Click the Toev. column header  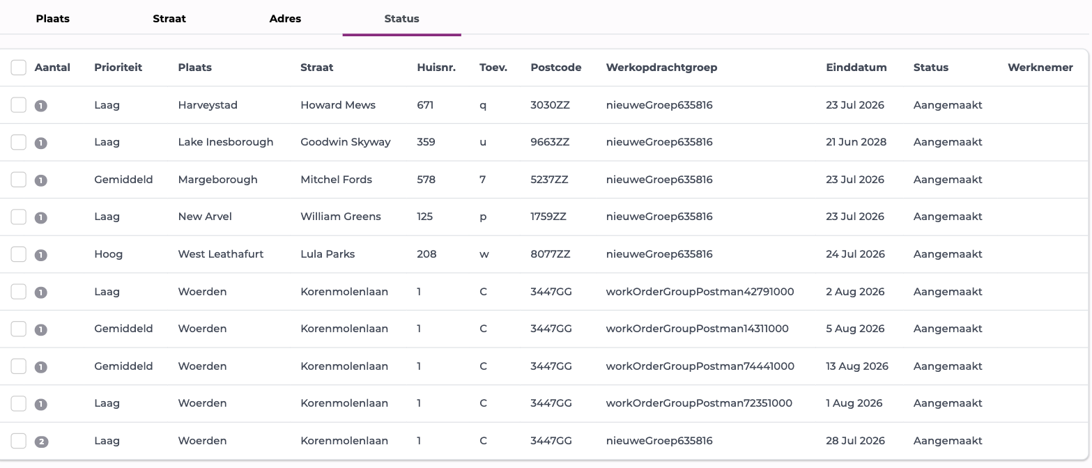pyautogui.click(x=493, y=68)
